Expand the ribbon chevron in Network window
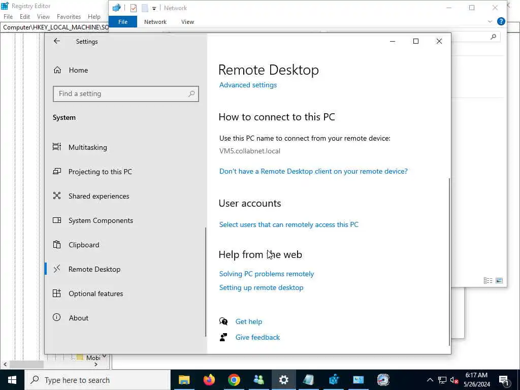 point(490,21)
